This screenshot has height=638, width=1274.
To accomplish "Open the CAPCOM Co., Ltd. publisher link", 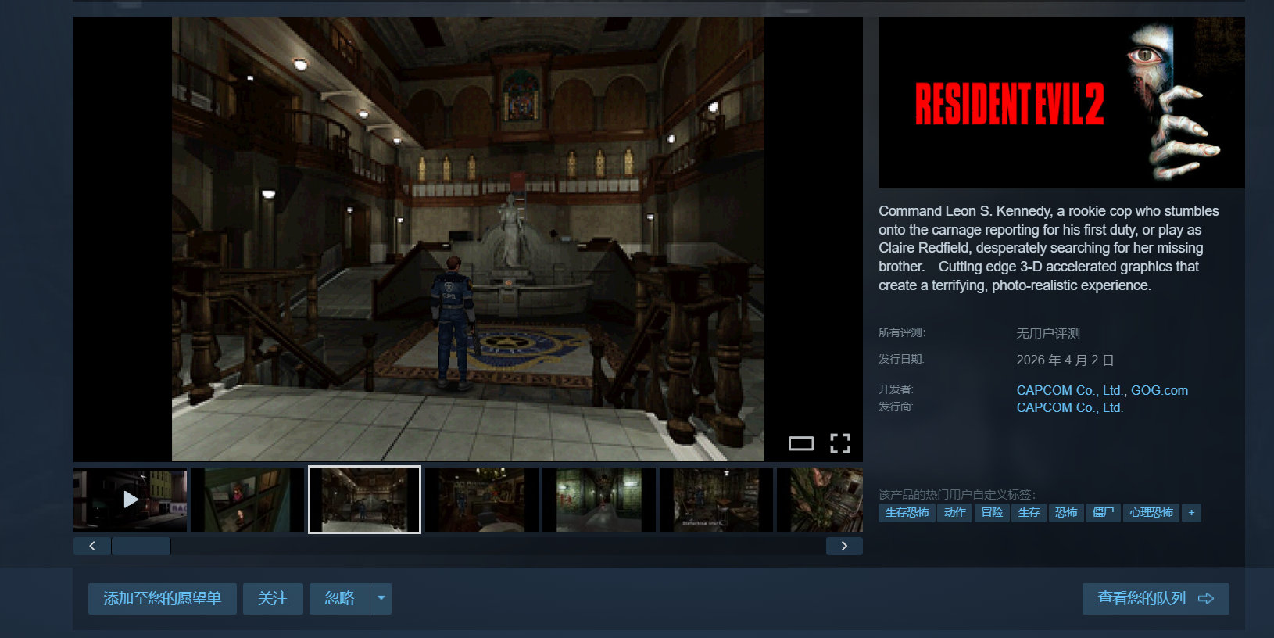I will pyautogui.click(x=1069, y=407).
